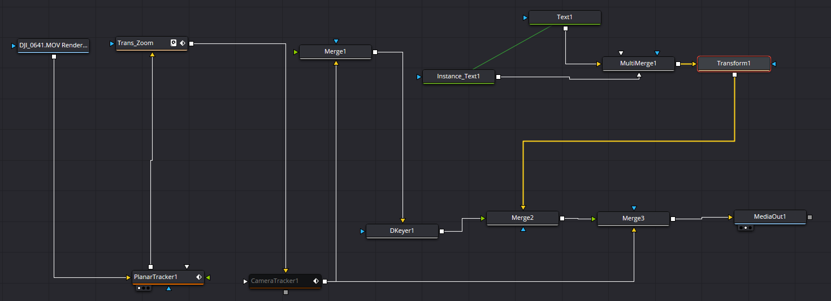Click the output square of Transform1
The width and height of the screenshot is (831, 301).
coord(734,74)
